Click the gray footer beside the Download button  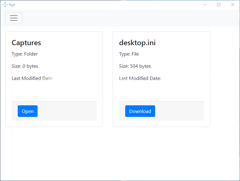click(180, 111)
